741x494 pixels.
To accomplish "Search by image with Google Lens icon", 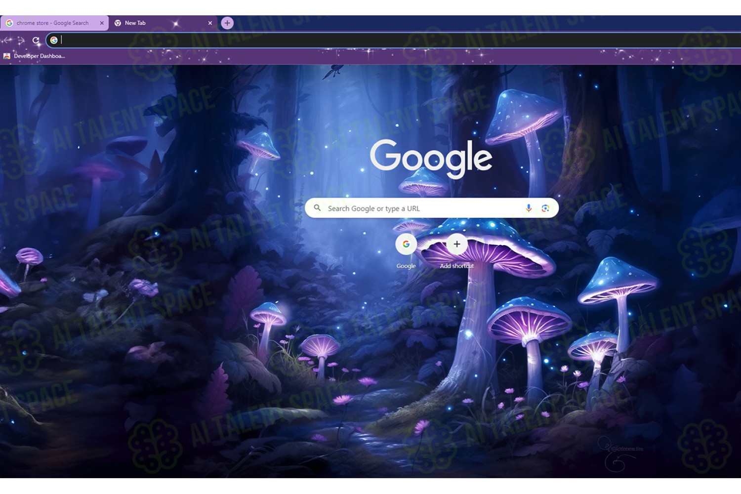I will tap(545, 208).
